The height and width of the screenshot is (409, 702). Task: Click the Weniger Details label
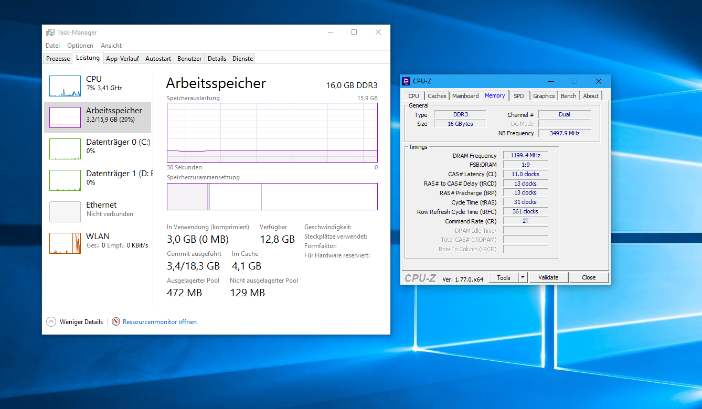coord(81,322)
